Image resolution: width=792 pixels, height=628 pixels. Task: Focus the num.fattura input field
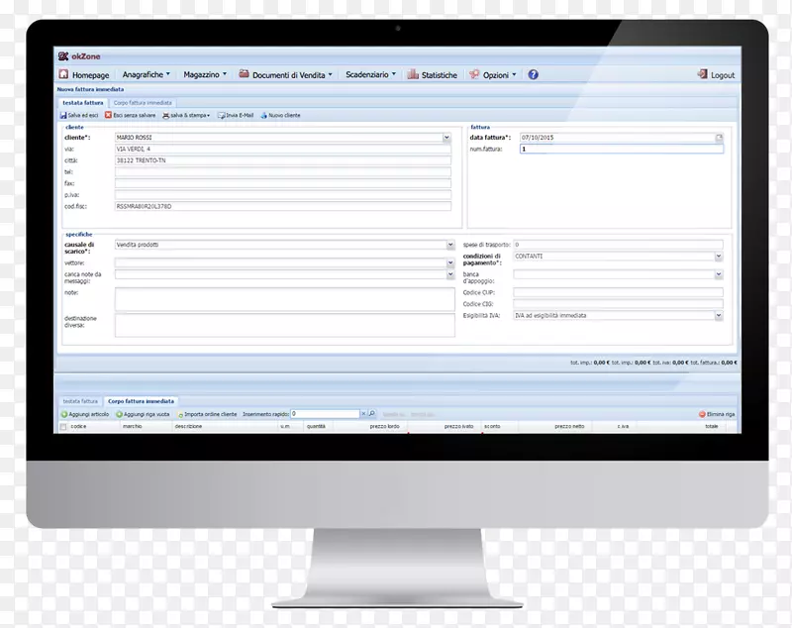(x=622, y=149)
